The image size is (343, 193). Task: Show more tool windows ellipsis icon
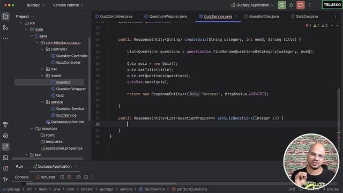pos(5,38)
